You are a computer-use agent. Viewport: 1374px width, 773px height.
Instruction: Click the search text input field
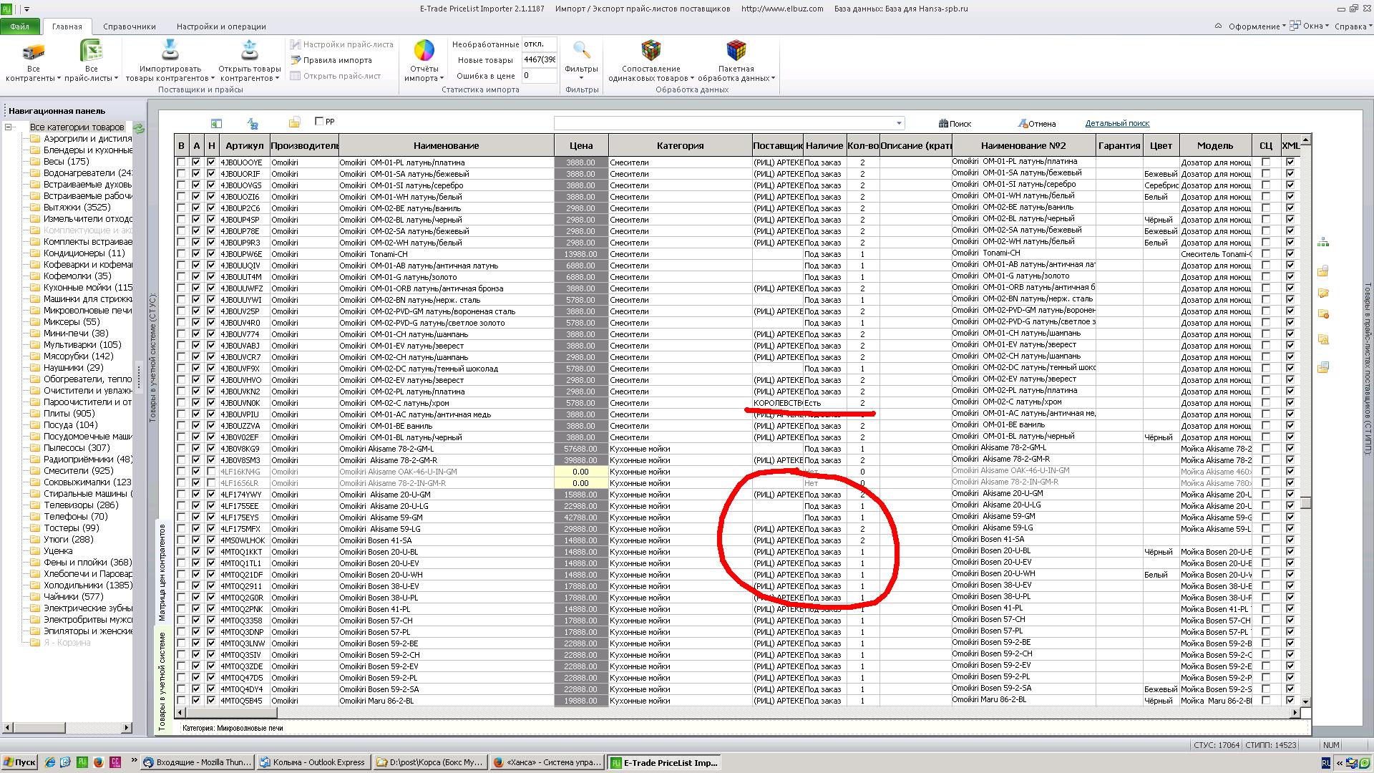(724, 123)
